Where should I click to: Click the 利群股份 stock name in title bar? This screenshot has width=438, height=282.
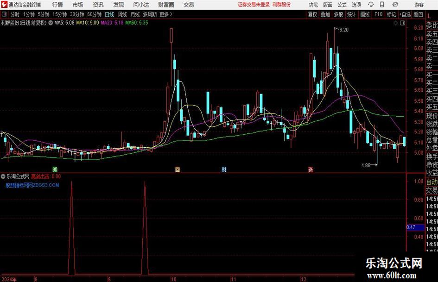[x=282, y=5]
